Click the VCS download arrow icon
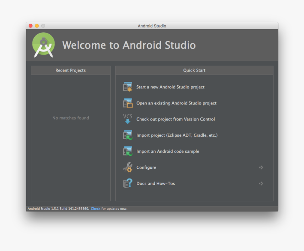 [x=128, y=119]
